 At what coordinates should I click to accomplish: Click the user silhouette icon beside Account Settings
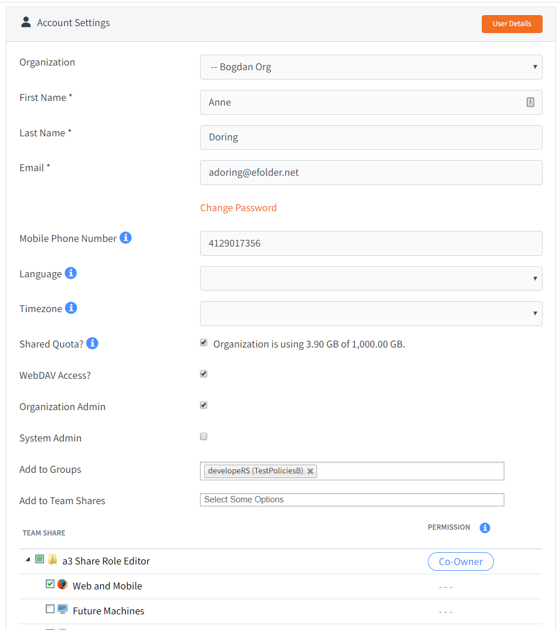(26, 21)
